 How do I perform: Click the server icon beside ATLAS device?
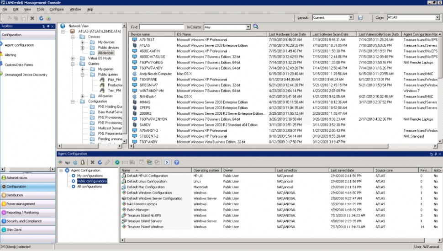pyautogui.click(x=134, y=45)
